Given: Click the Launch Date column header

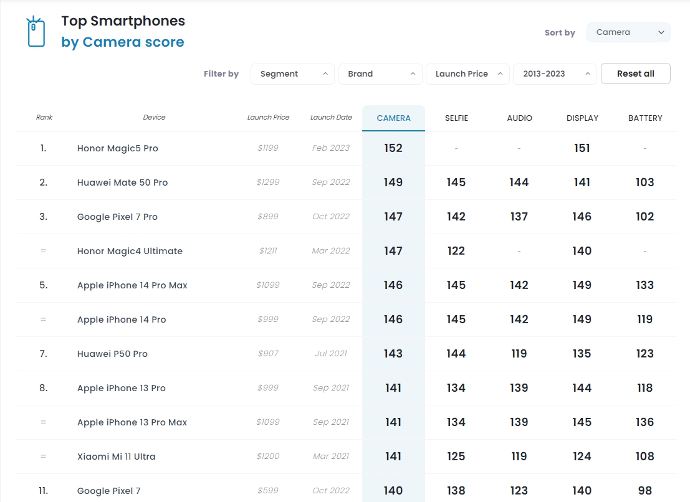Looking at the screenshot, I should [331, 117].
